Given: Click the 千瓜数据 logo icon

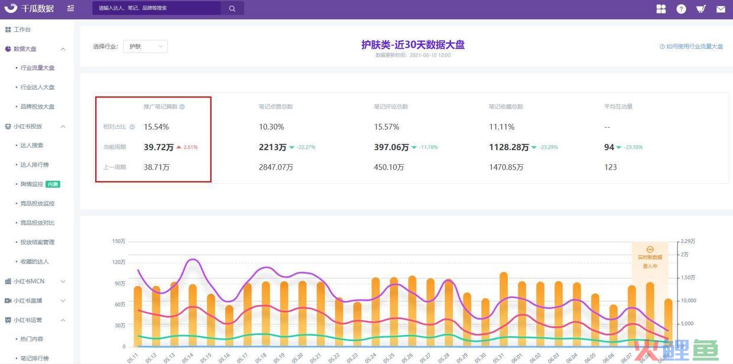Looking at the screenshot, I should 11,8.
